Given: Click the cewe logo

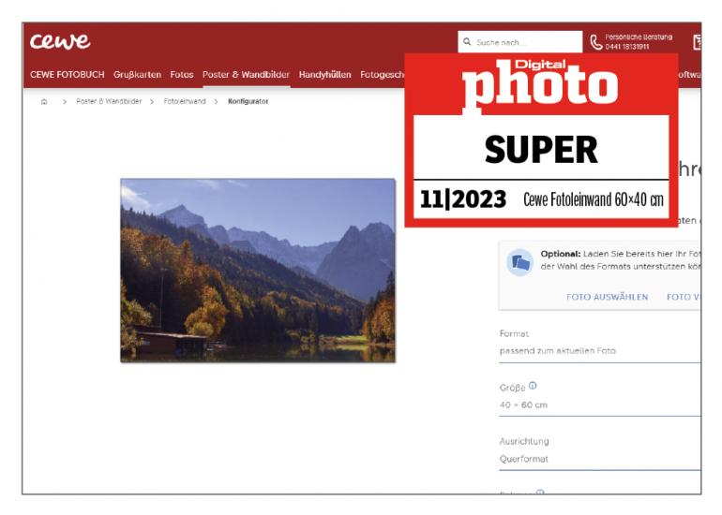Looking at the screenshot, I should pos(60,41).
